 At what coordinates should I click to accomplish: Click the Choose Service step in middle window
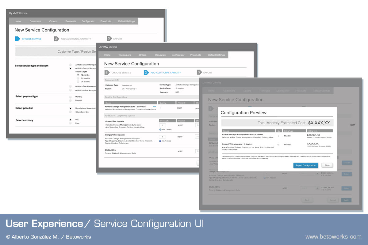[x=121, y=73]
